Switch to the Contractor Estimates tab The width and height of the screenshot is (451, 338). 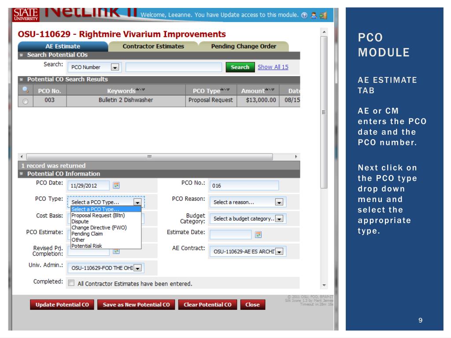[153, 46]
